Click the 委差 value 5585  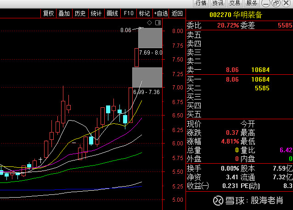pos(285,25)
